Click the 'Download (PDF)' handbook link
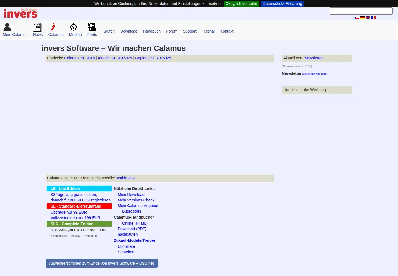The width and height of the screenshot is (398, 276). click(x=132, y=229)
